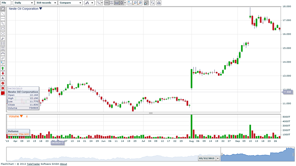Screen dimensions: 296x166
Task: Click the print chart icon
Action: [x=159, y=3]
